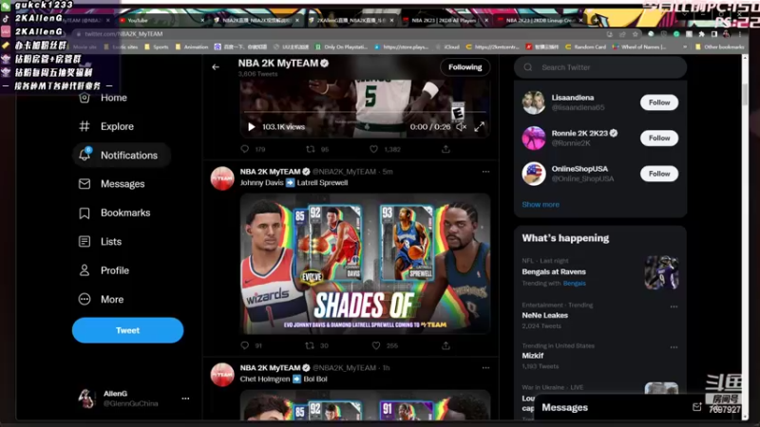Open NBA 2K MyTEAM avatar on Johnny Davis tweet
Screen dimensions: 760x427
[222, 178]
